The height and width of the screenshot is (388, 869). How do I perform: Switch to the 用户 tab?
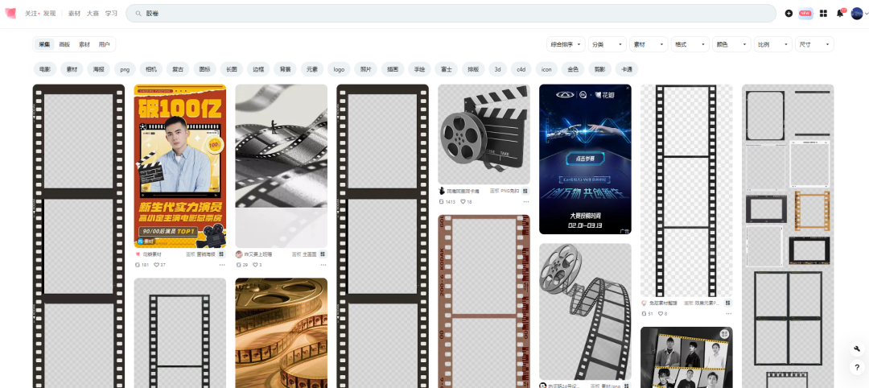point(104,44)
